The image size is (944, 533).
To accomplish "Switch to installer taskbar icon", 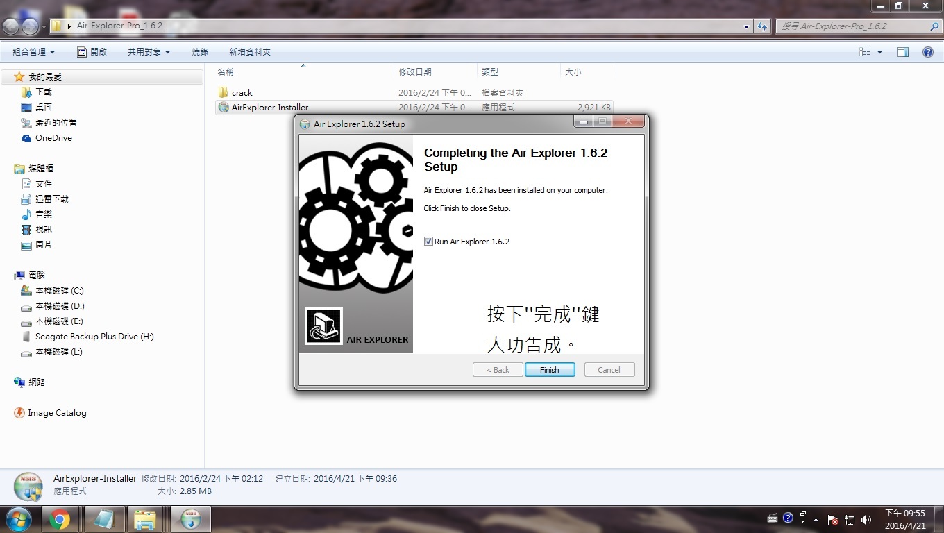I will point(190,519).
